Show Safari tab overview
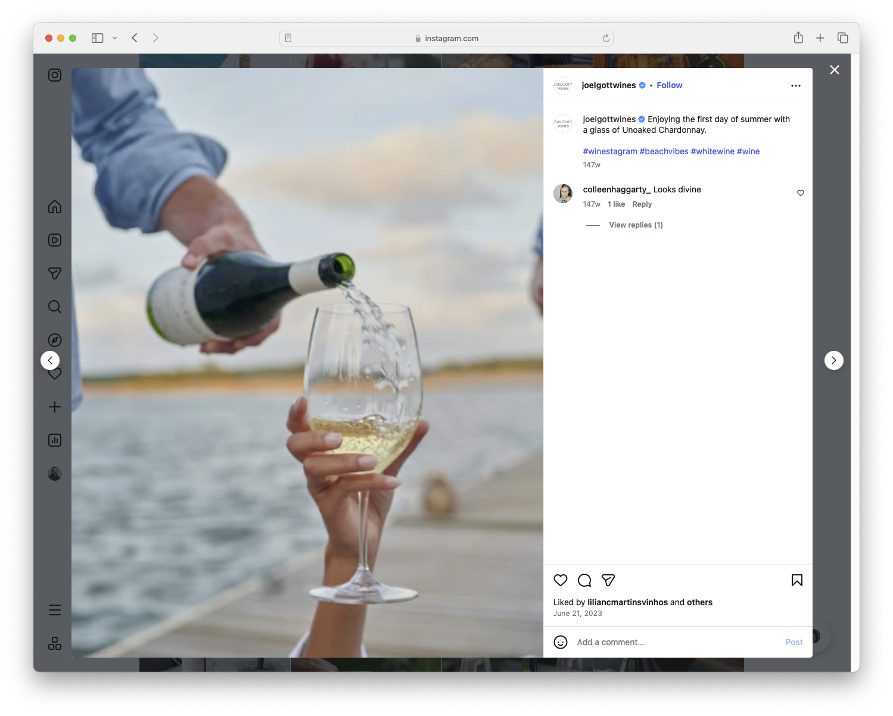This screenshot has width=893, height=716. click(x=843, y=38)
